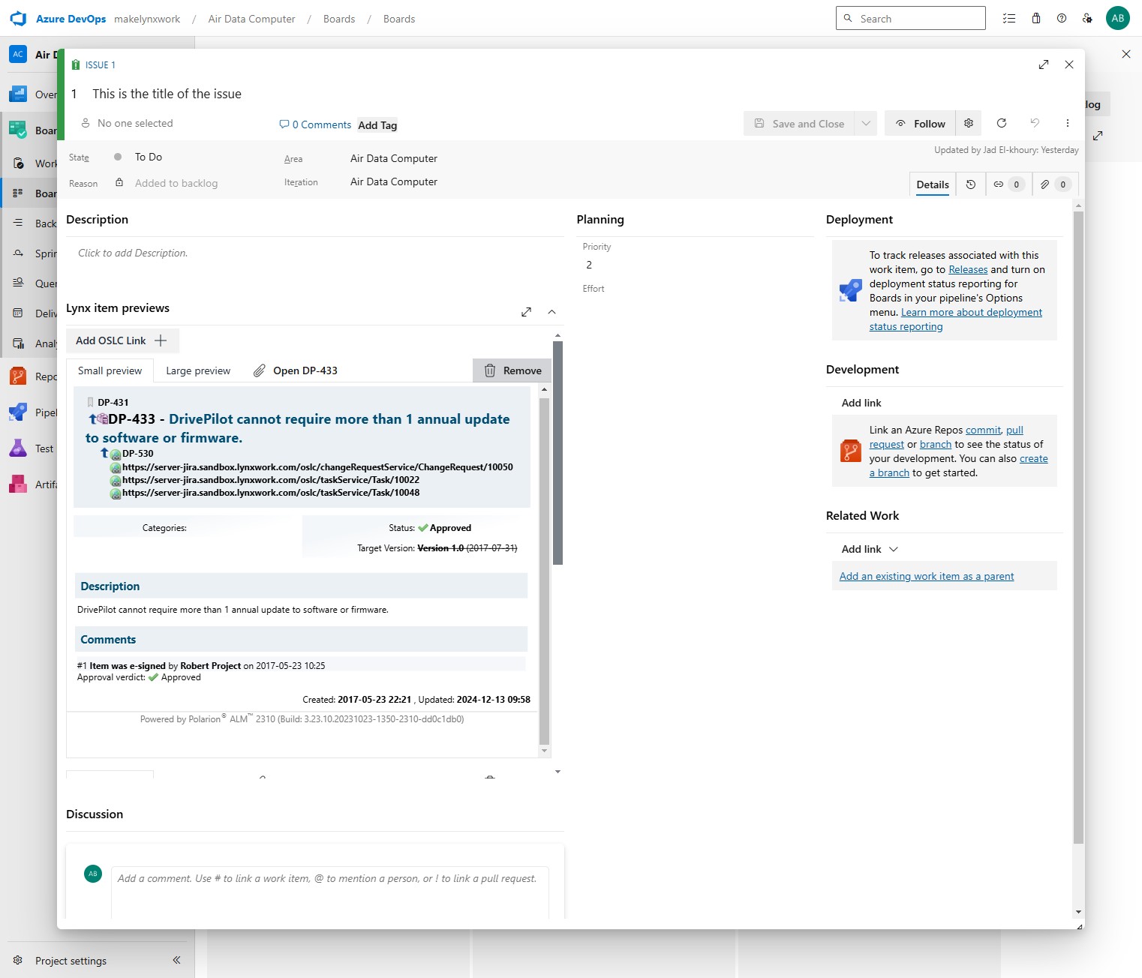
Task: Remove the OSLC link preview
Action: point(512,370)
